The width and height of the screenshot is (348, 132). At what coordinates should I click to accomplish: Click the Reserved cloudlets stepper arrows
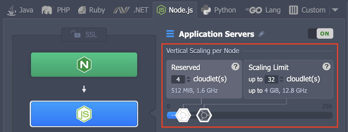coord(188,80)
